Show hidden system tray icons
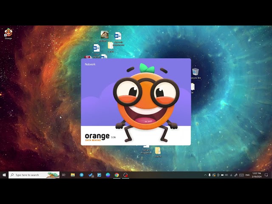The image size is (272, 204). 205,175
